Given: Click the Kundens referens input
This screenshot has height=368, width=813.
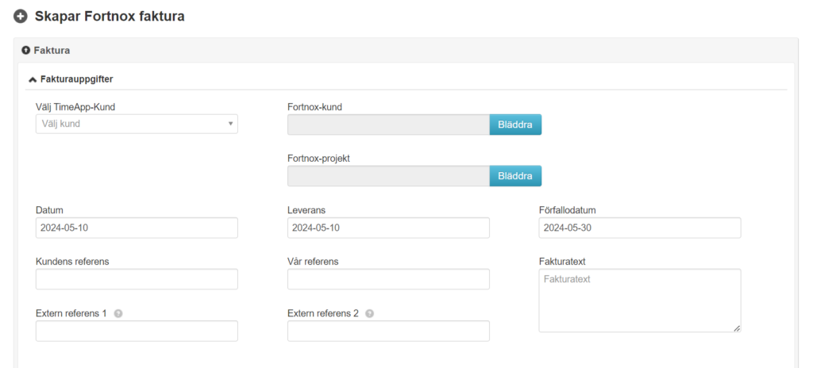Looking at the screenshot, I should tap(137, 279).
